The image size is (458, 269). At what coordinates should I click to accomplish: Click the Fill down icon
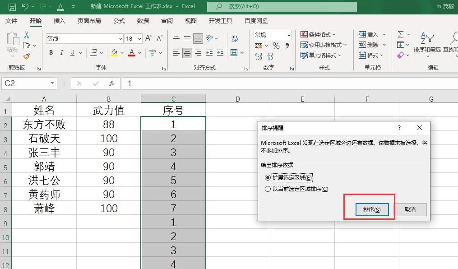pos(400,45)
